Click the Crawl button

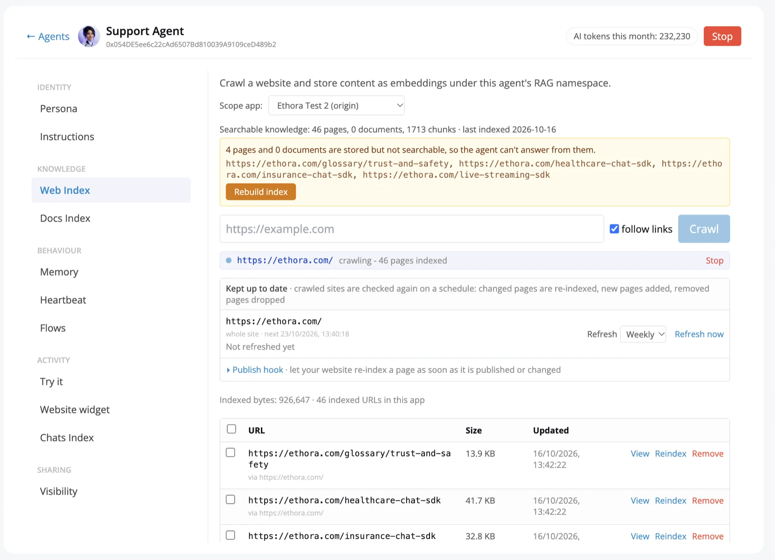point(704,229)
